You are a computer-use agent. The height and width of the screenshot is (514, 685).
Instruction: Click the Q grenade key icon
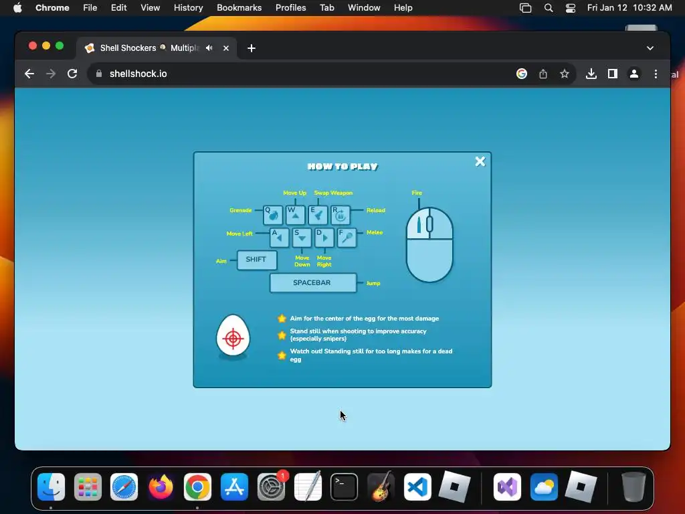273,215
